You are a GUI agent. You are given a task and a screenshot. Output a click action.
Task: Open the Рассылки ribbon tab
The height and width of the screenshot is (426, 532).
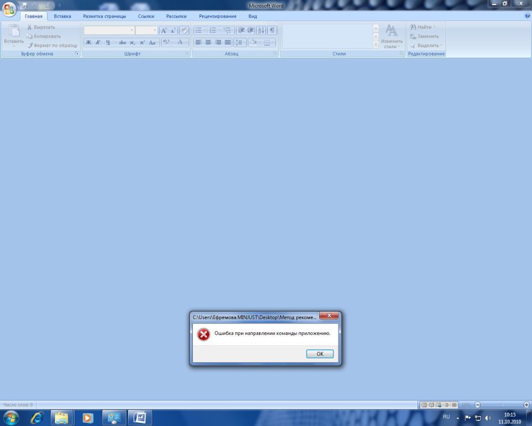[176, 16]
